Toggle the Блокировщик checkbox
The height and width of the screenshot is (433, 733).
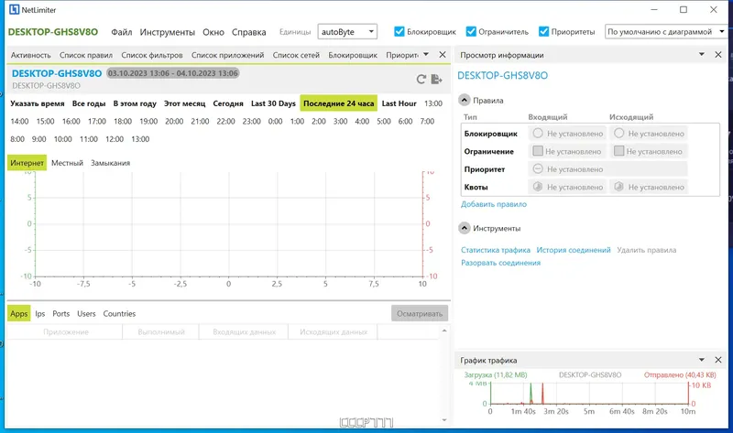coord(399,31)
